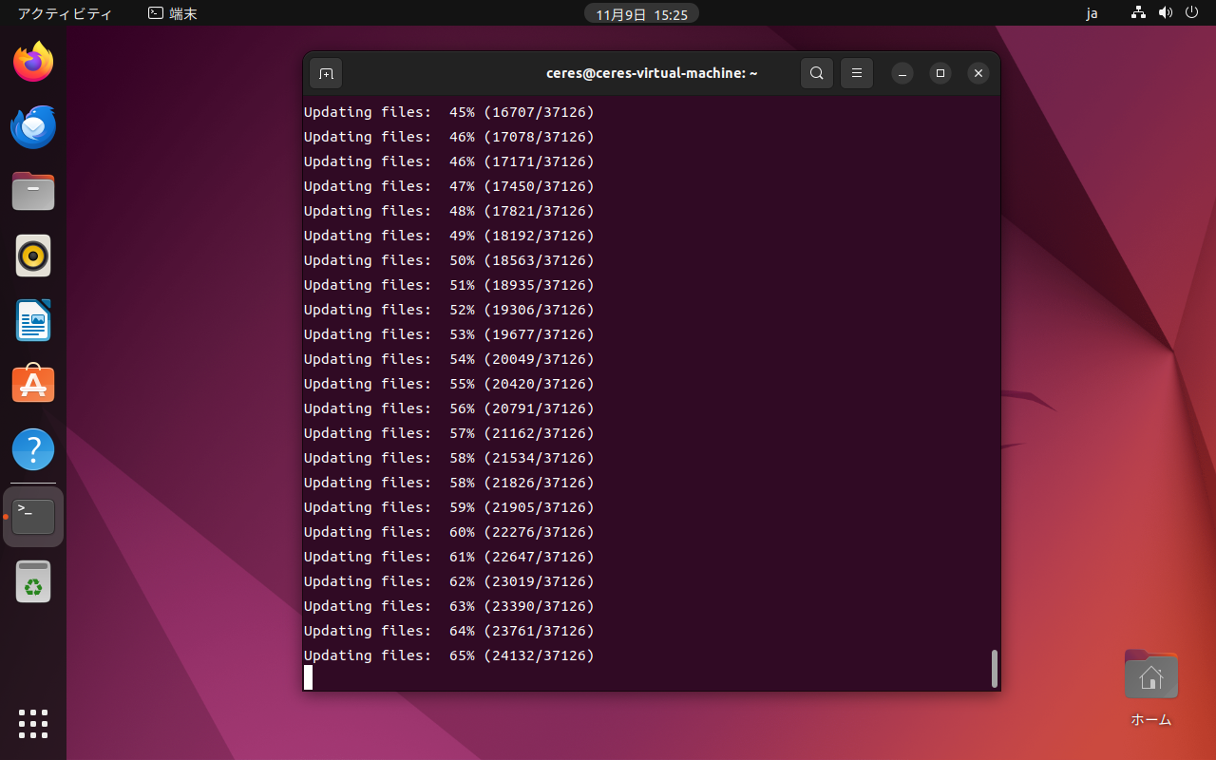Open the terminal hamburger menu
The height and width of the screenshot is (760, 1216).
click(x=857, y=73)
